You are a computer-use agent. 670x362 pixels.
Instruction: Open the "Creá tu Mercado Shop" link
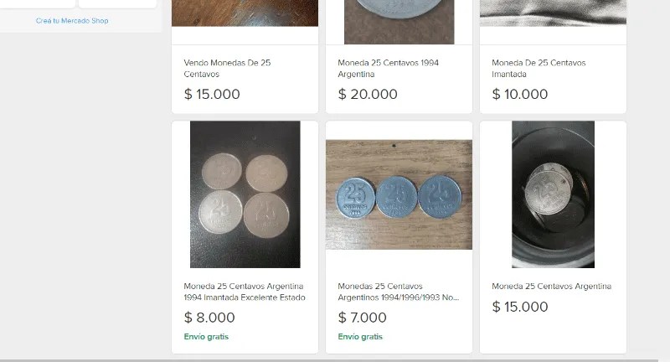pyautogui.click(x=72, y=21)
